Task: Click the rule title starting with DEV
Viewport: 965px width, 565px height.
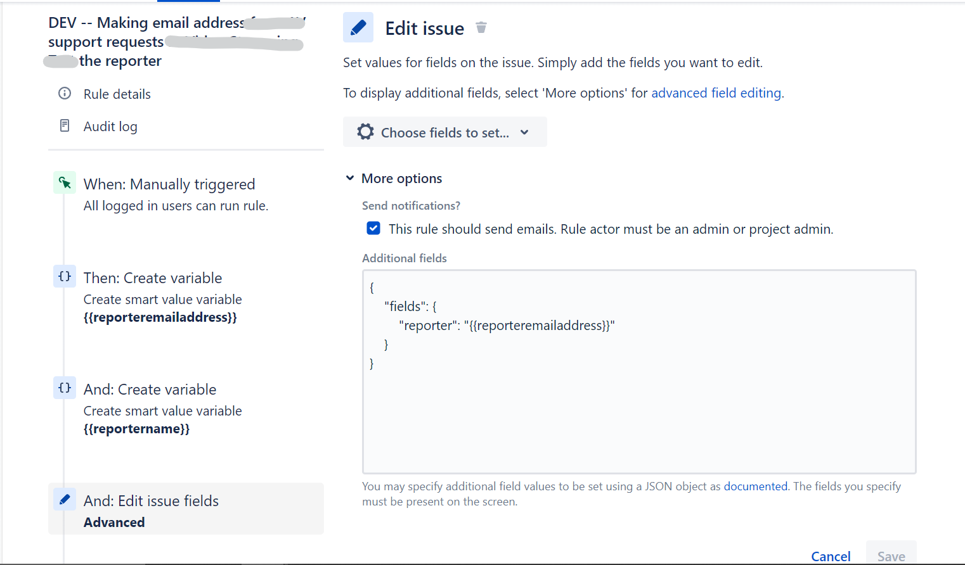Action: click(176, 42)
